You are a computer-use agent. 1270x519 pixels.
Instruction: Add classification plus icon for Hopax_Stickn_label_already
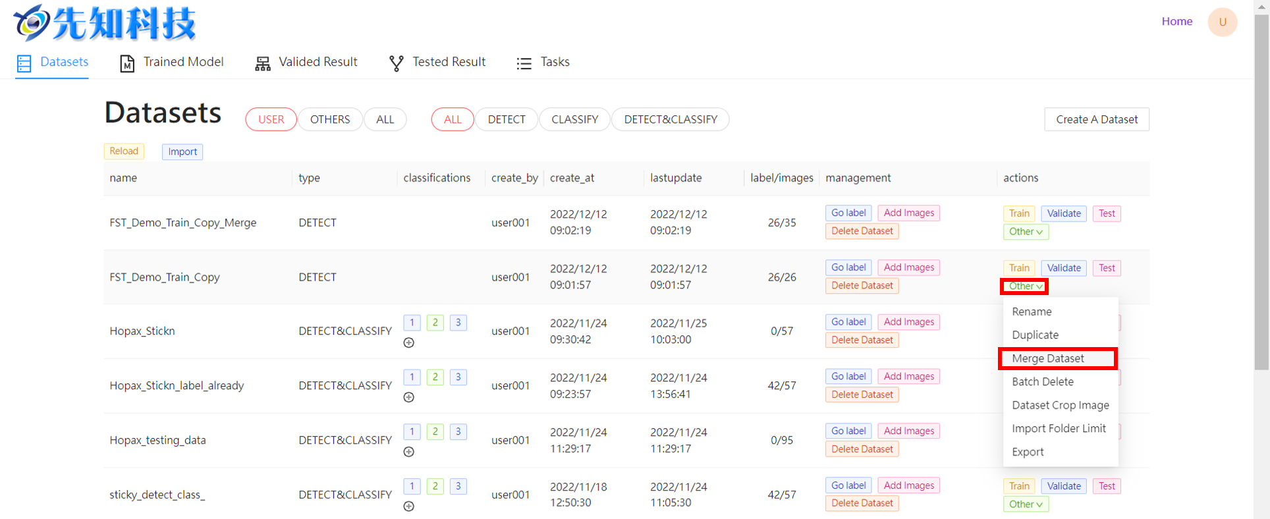[409, 397]
